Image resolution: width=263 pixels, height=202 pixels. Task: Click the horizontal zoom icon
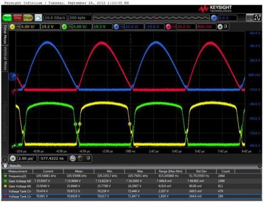[73, 159]
